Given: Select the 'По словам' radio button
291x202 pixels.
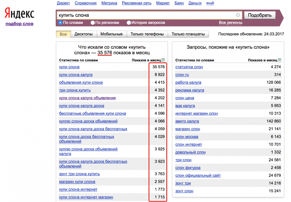Looking at the screenshot, I should (x=60, y=23).
